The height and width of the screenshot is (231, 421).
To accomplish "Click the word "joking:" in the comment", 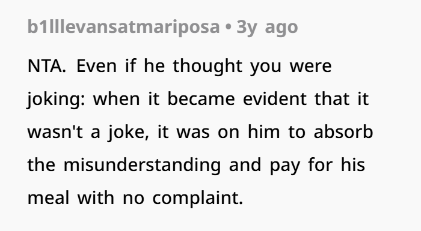I will [56, 100].
